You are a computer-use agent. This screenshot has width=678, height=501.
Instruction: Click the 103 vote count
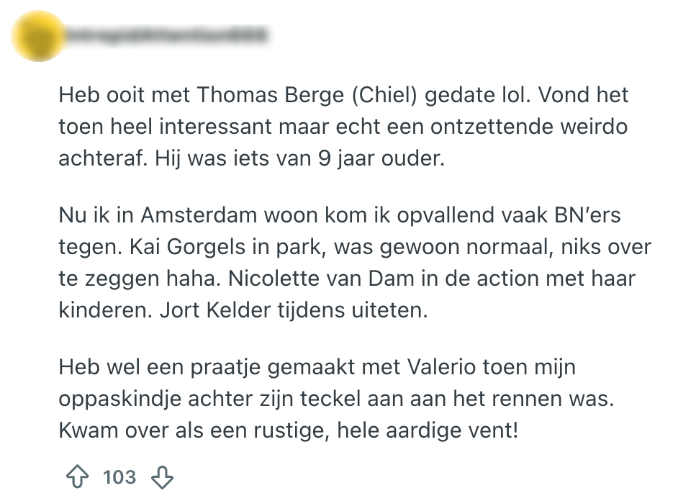tap(119, 477)
